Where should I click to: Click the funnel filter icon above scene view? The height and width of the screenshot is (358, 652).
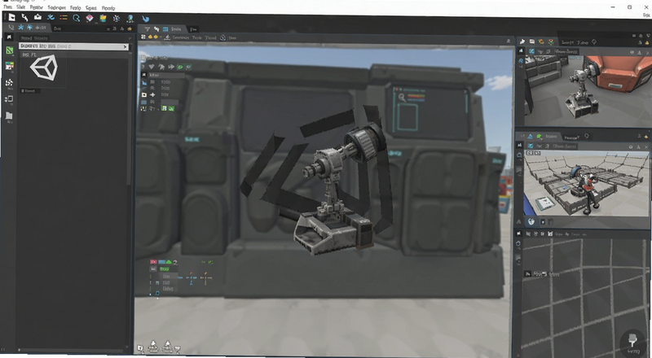tap(147, 29)
